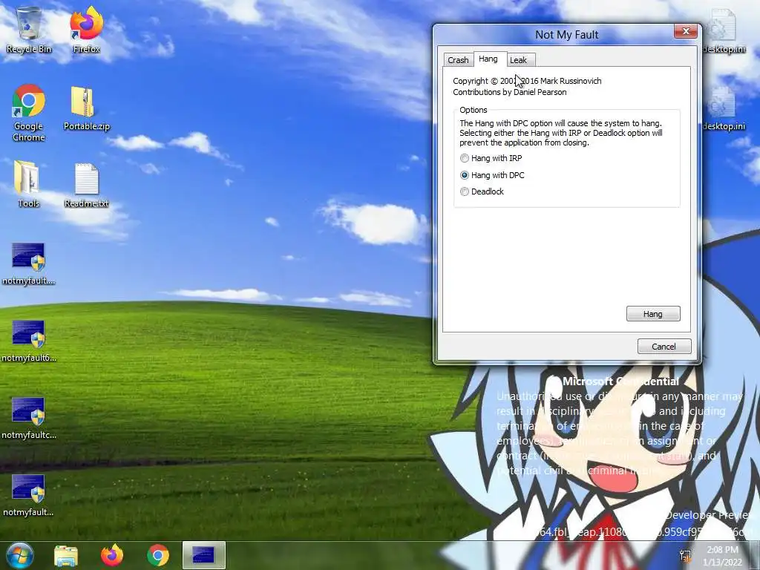The width and height of the screenshot is (760, 570).
Task: Open the Firefox desktop shortcut
Action: coord(86,29)
